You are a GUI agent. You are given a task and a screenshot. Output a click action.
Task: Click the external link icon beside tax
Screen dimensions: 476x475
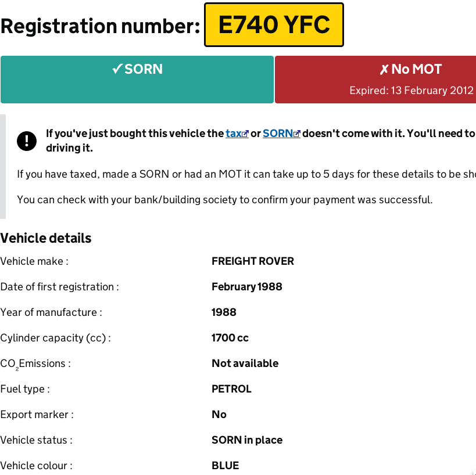[x=245, y=134]
